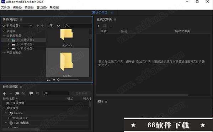This screenshot has width=213, height=132.
Task: Click the export presets icon
Action: (x=38, y=93)
